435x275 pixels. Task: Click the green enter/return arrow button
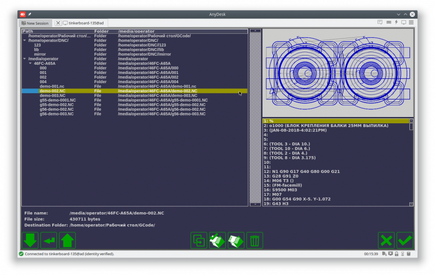tap(49, 240)
